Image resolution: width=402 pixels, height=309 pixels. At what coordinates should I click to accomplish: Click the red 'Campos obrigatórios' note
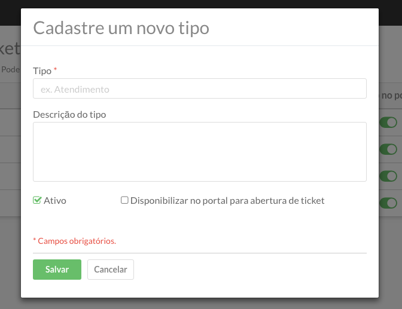(75, 241)
